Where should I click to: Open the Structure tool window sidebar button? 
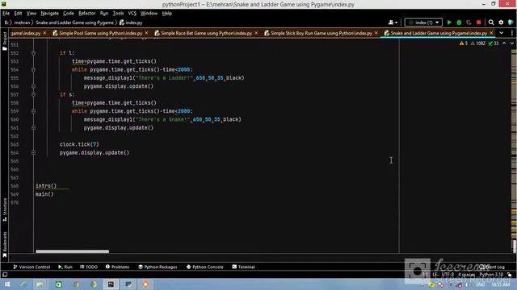point(5,209)
